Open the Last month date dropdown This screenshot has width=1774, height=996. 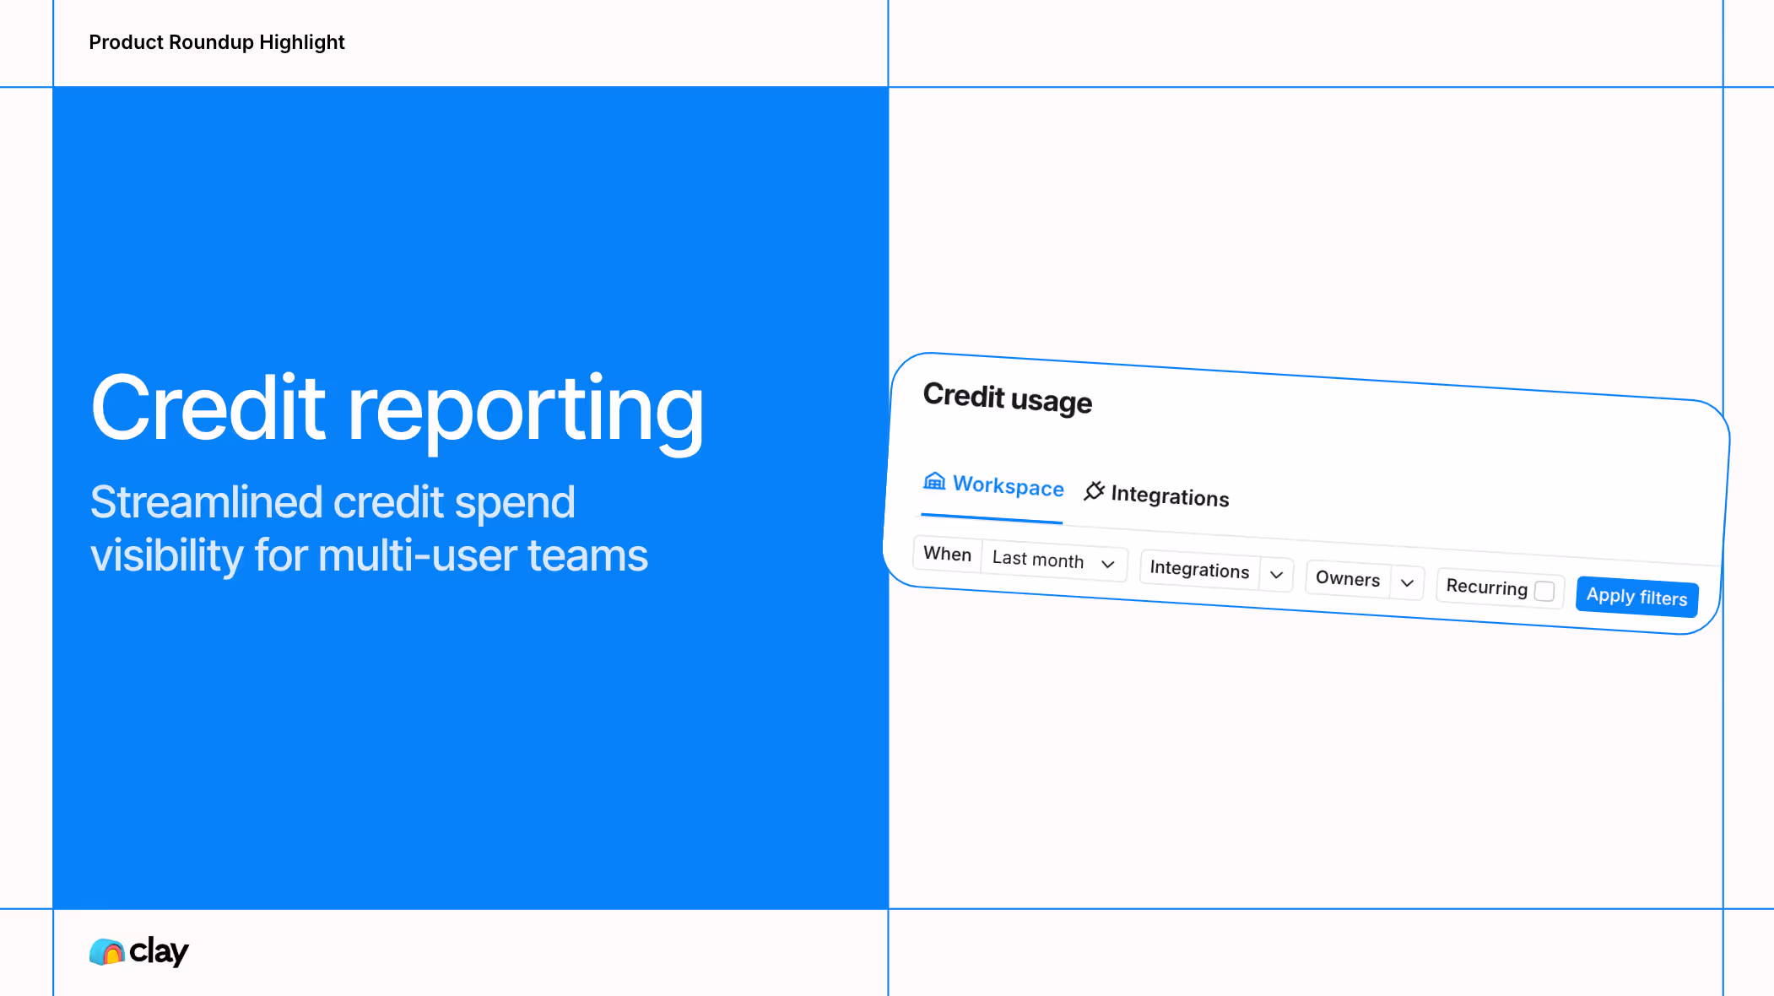1038,560
